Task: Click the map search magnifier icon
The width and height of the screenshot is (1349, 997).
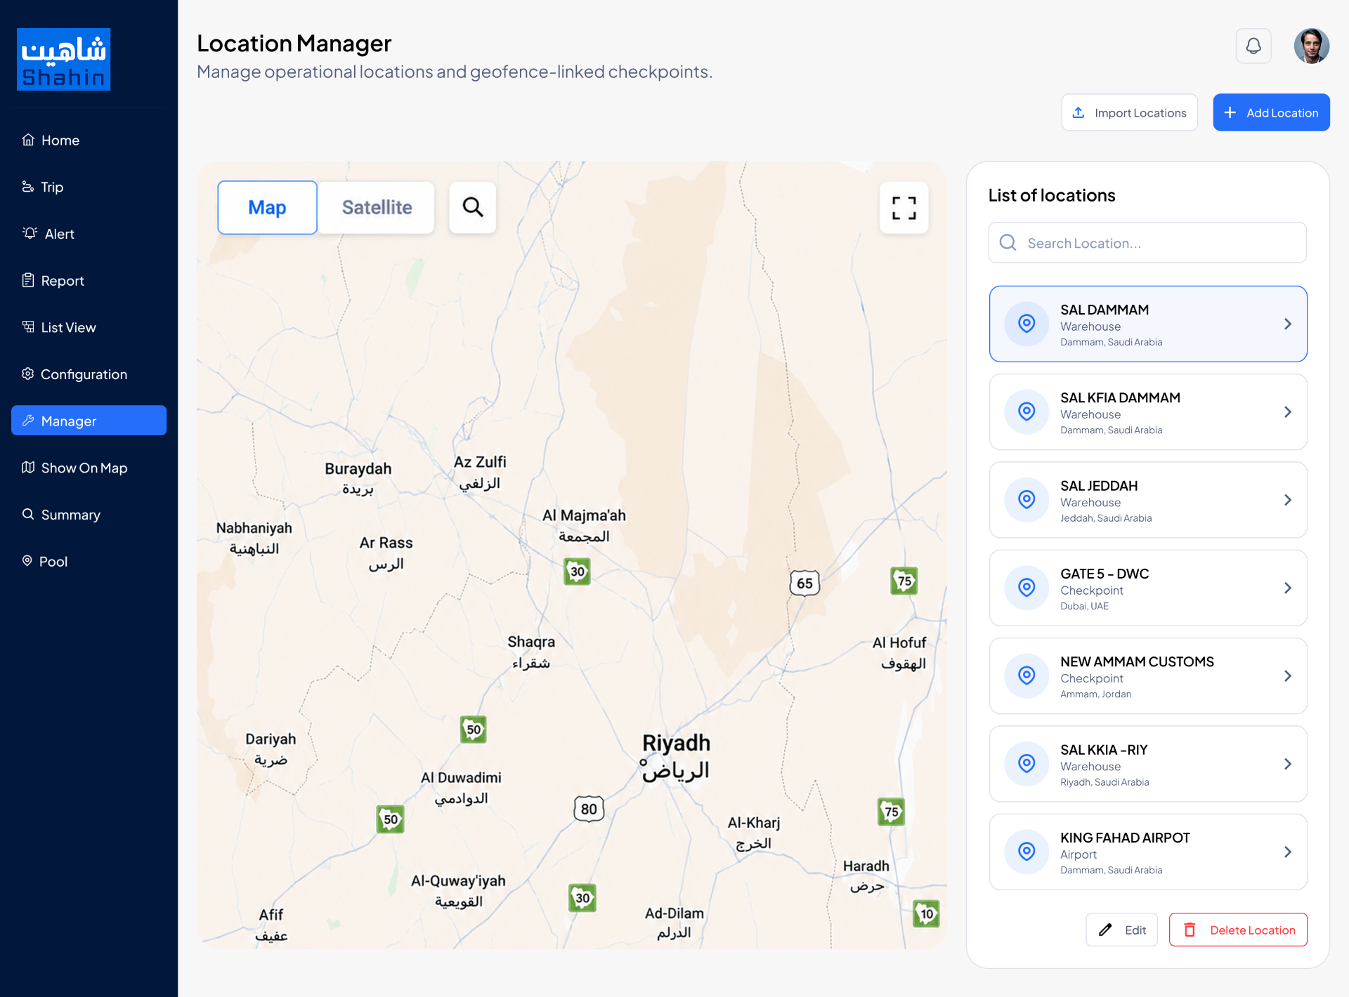Action: [x=473, y=207]
